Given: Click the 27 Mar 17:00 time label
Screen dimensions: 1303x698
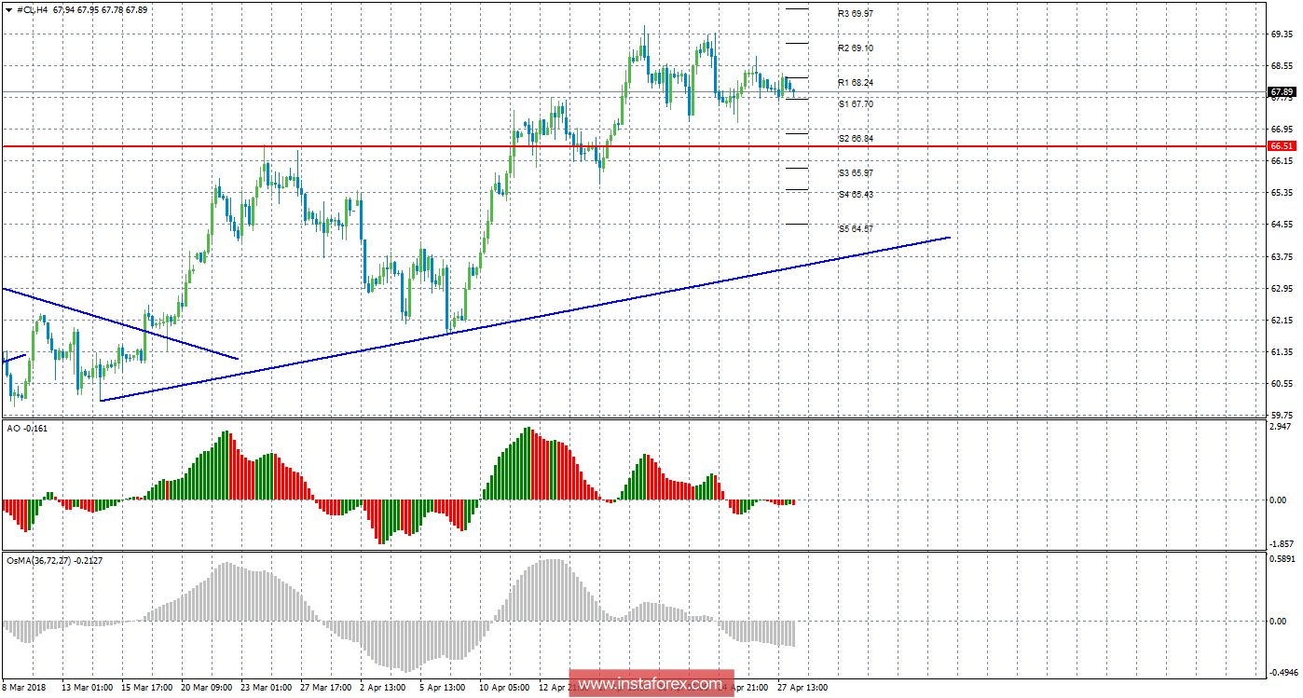Looking at the screenshot, I should (327, 688).
